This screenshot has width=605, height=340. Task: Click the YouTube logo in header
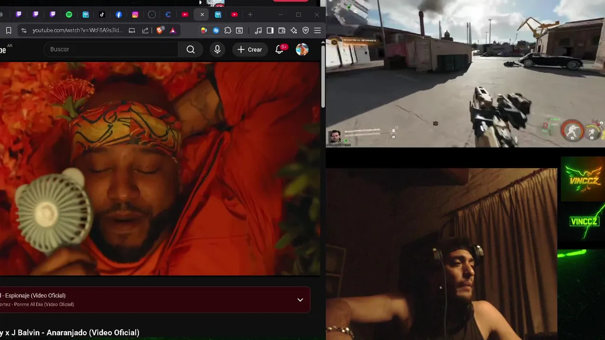click(4, 50)
